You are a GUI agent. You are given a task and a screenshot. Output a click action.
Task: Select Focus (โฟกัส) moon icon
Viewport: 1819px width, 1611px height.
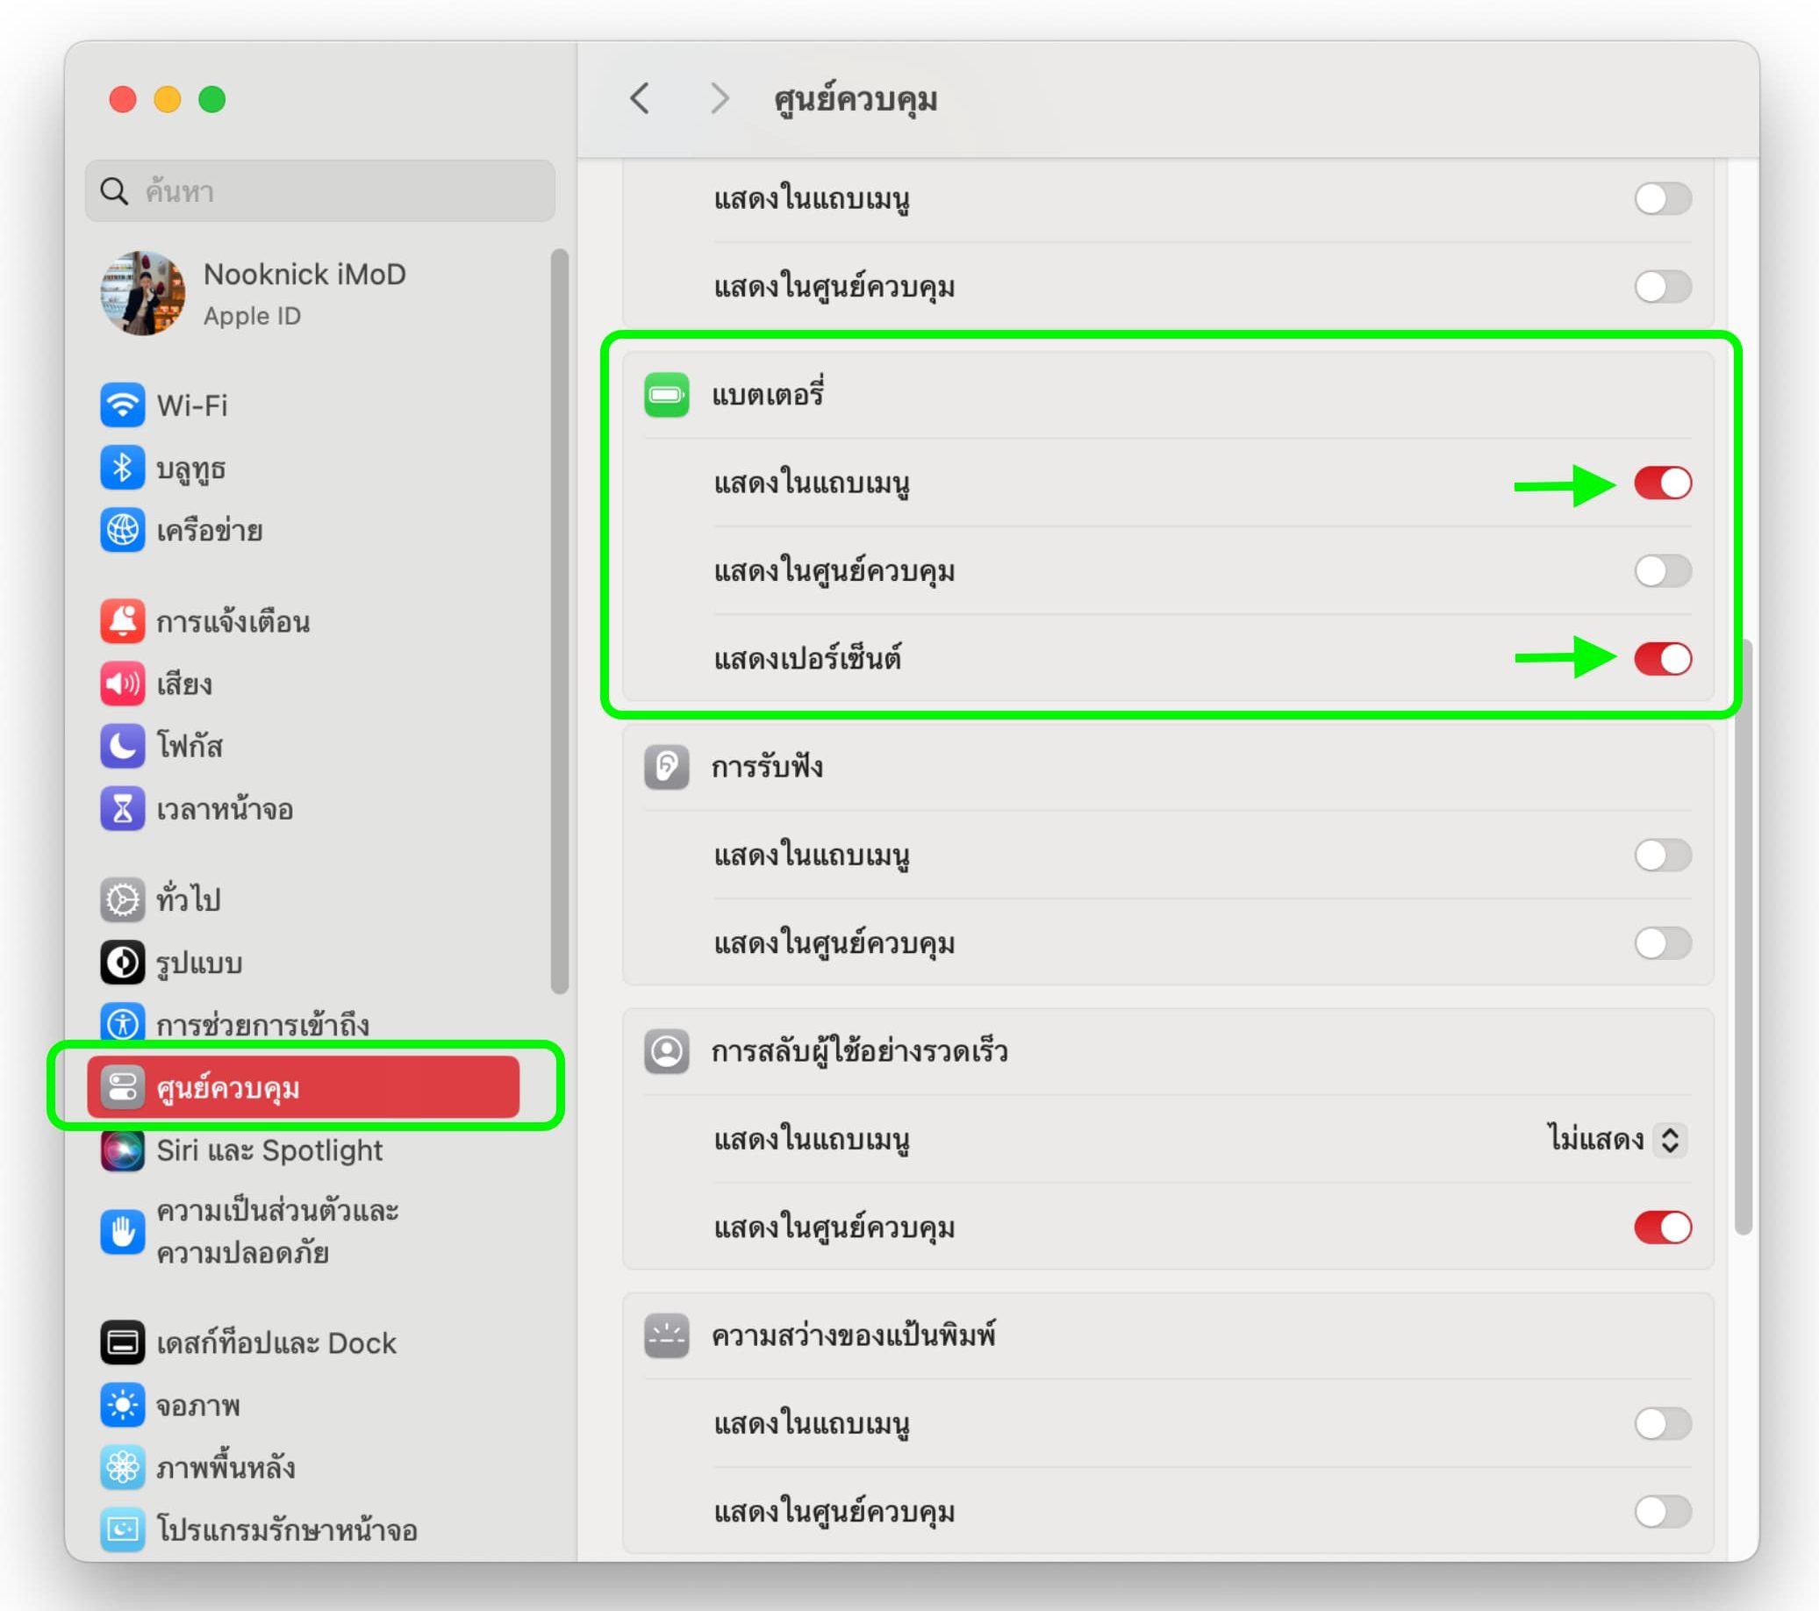point(122,746)
